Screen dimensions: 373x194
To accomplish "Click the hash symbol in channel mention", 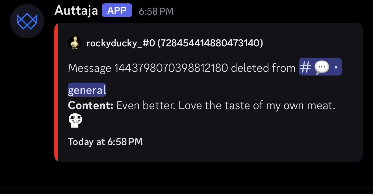I will pos(305,67).
